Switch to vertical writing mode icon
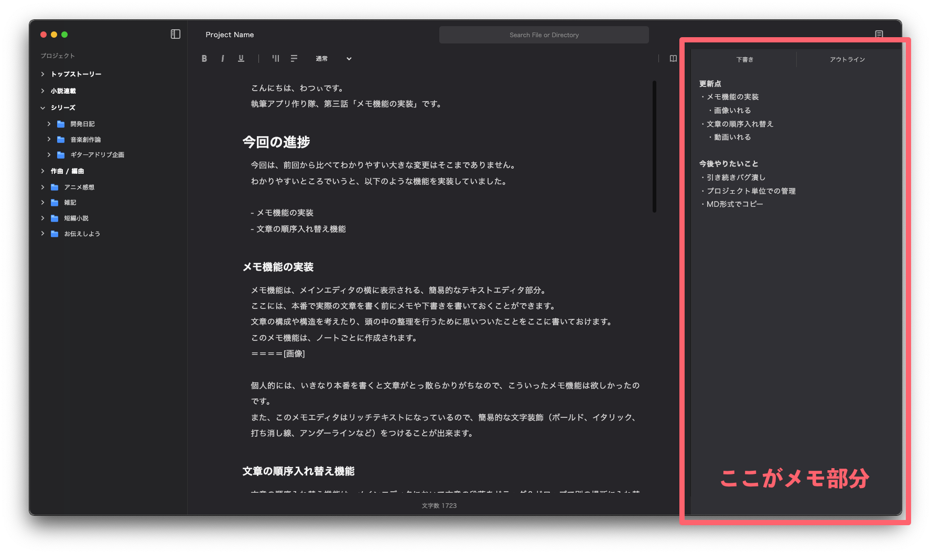Screen dimensions: 931x554 [x=276, y=59]
